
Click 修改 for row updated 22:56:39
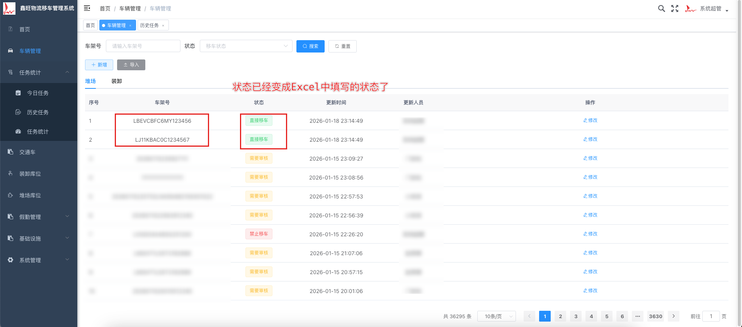point(590,215)
